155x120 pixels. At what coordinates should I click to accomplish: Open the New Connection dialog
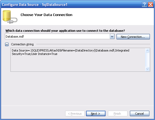tap(133, 37)
